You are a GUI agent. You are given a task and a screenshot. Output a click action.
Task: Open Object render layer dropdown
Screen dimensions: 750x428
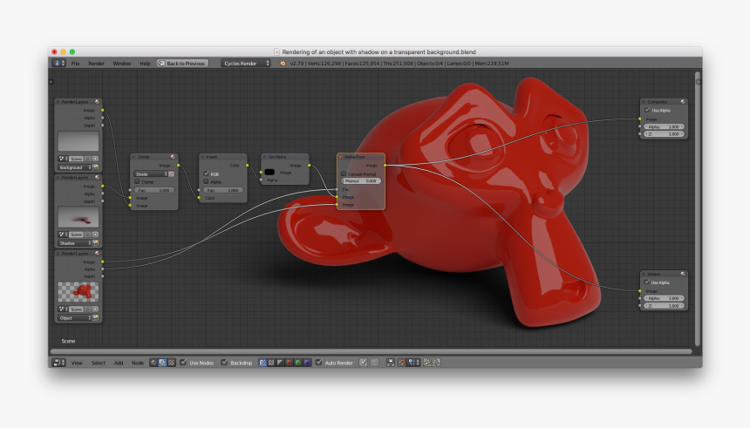75,318
